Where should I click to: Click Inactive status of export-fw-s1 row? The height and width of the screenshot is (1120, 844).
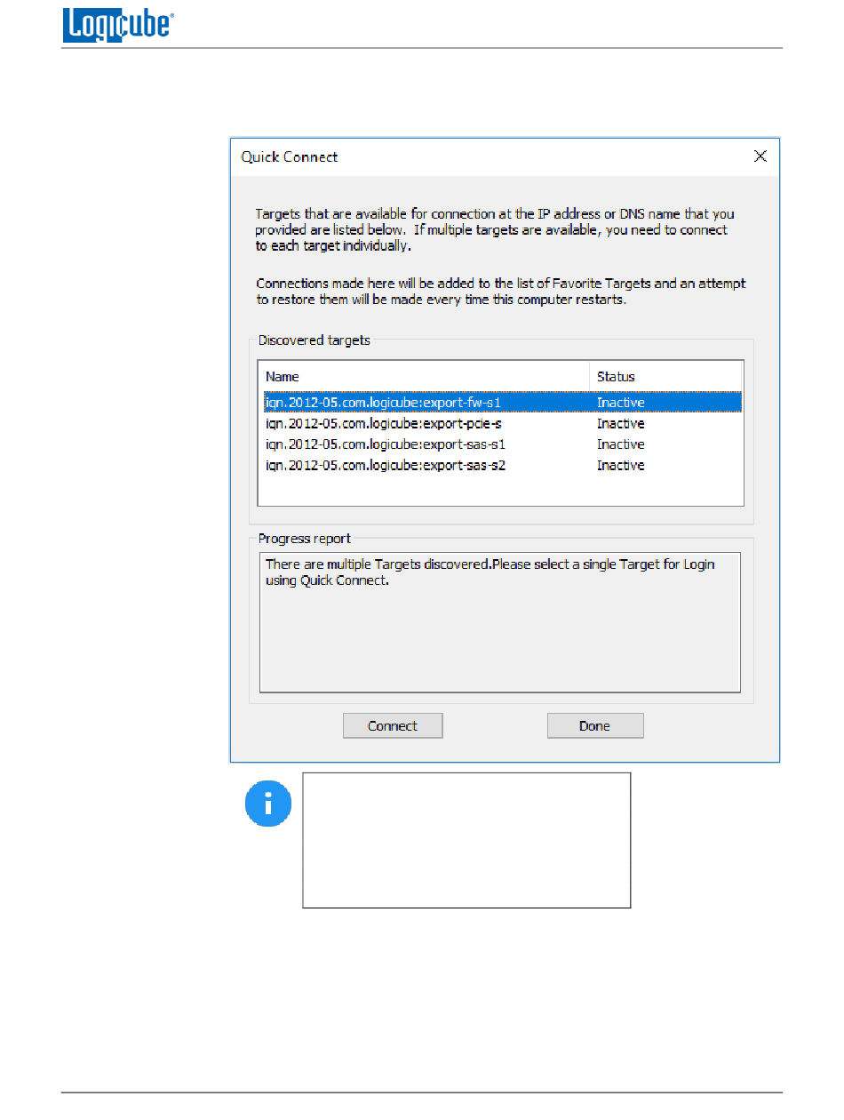pos(621,403)
